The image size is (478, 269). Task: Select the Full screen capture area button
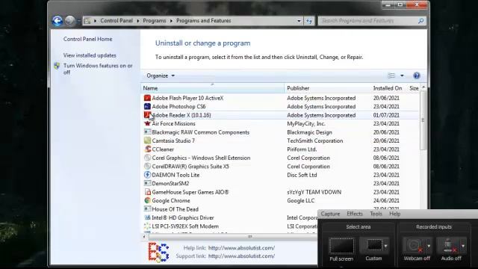click(x=341, y=246)
